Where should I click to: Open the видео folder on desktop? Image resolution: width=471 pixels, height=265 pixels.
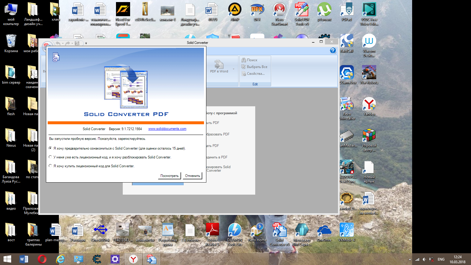point(11,201)
